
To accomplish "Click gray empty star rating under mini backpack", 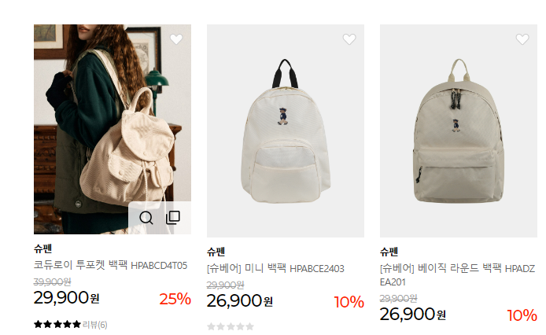I will pos(231,326).
